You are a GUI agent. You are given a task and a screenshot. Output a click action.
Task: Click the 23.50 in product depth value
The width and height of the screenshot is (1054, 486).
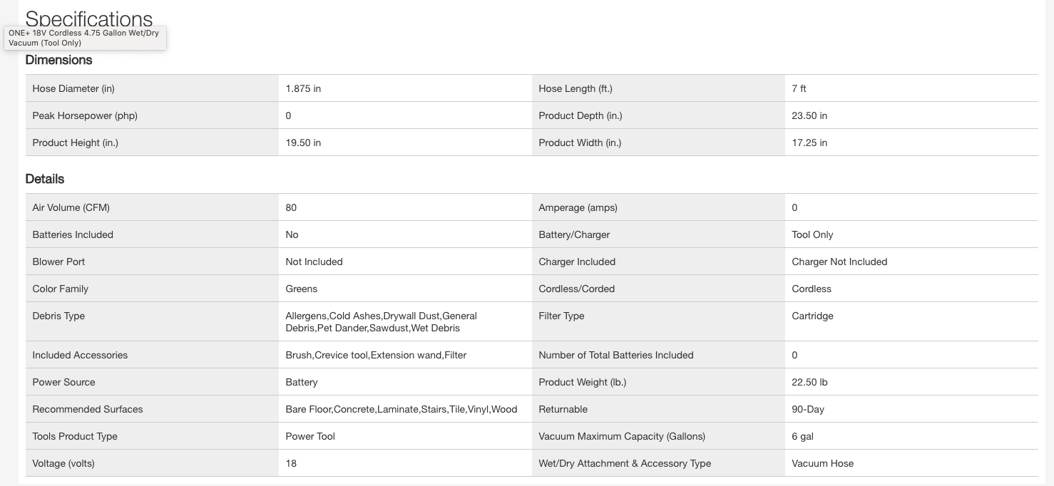click(809, 115)
